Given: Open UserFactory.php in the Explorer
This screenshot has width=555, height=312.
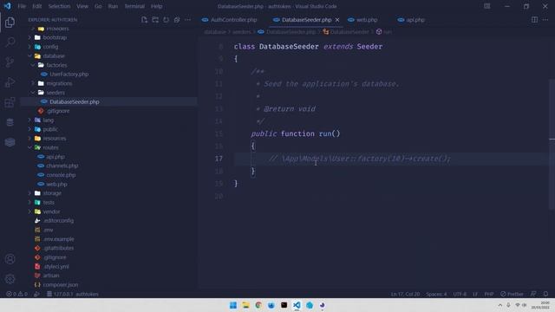Looking at the screenshot, I should click(x=69, y=74).
